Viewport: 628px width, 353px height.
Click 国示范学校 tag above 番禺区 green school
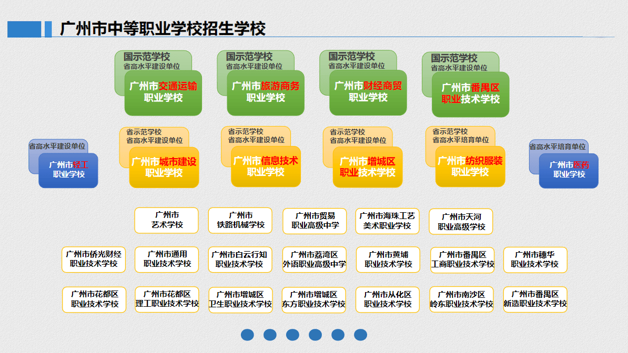point(454,58)
